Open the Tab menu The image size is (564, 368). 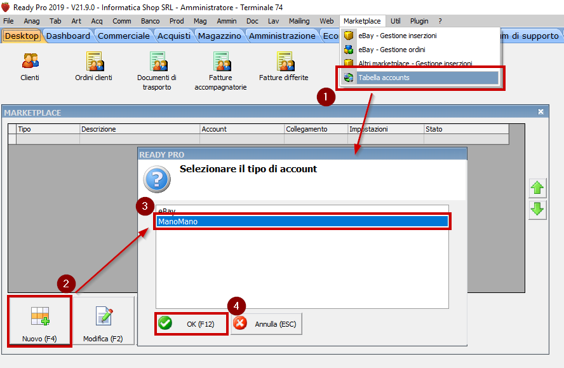point(55,21)
